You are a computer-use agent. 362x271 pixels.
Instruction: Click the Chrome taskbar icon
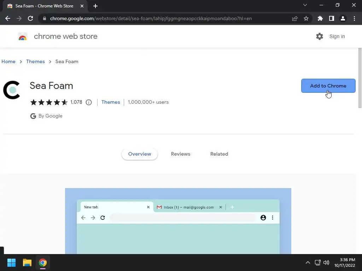coord(43,263)
